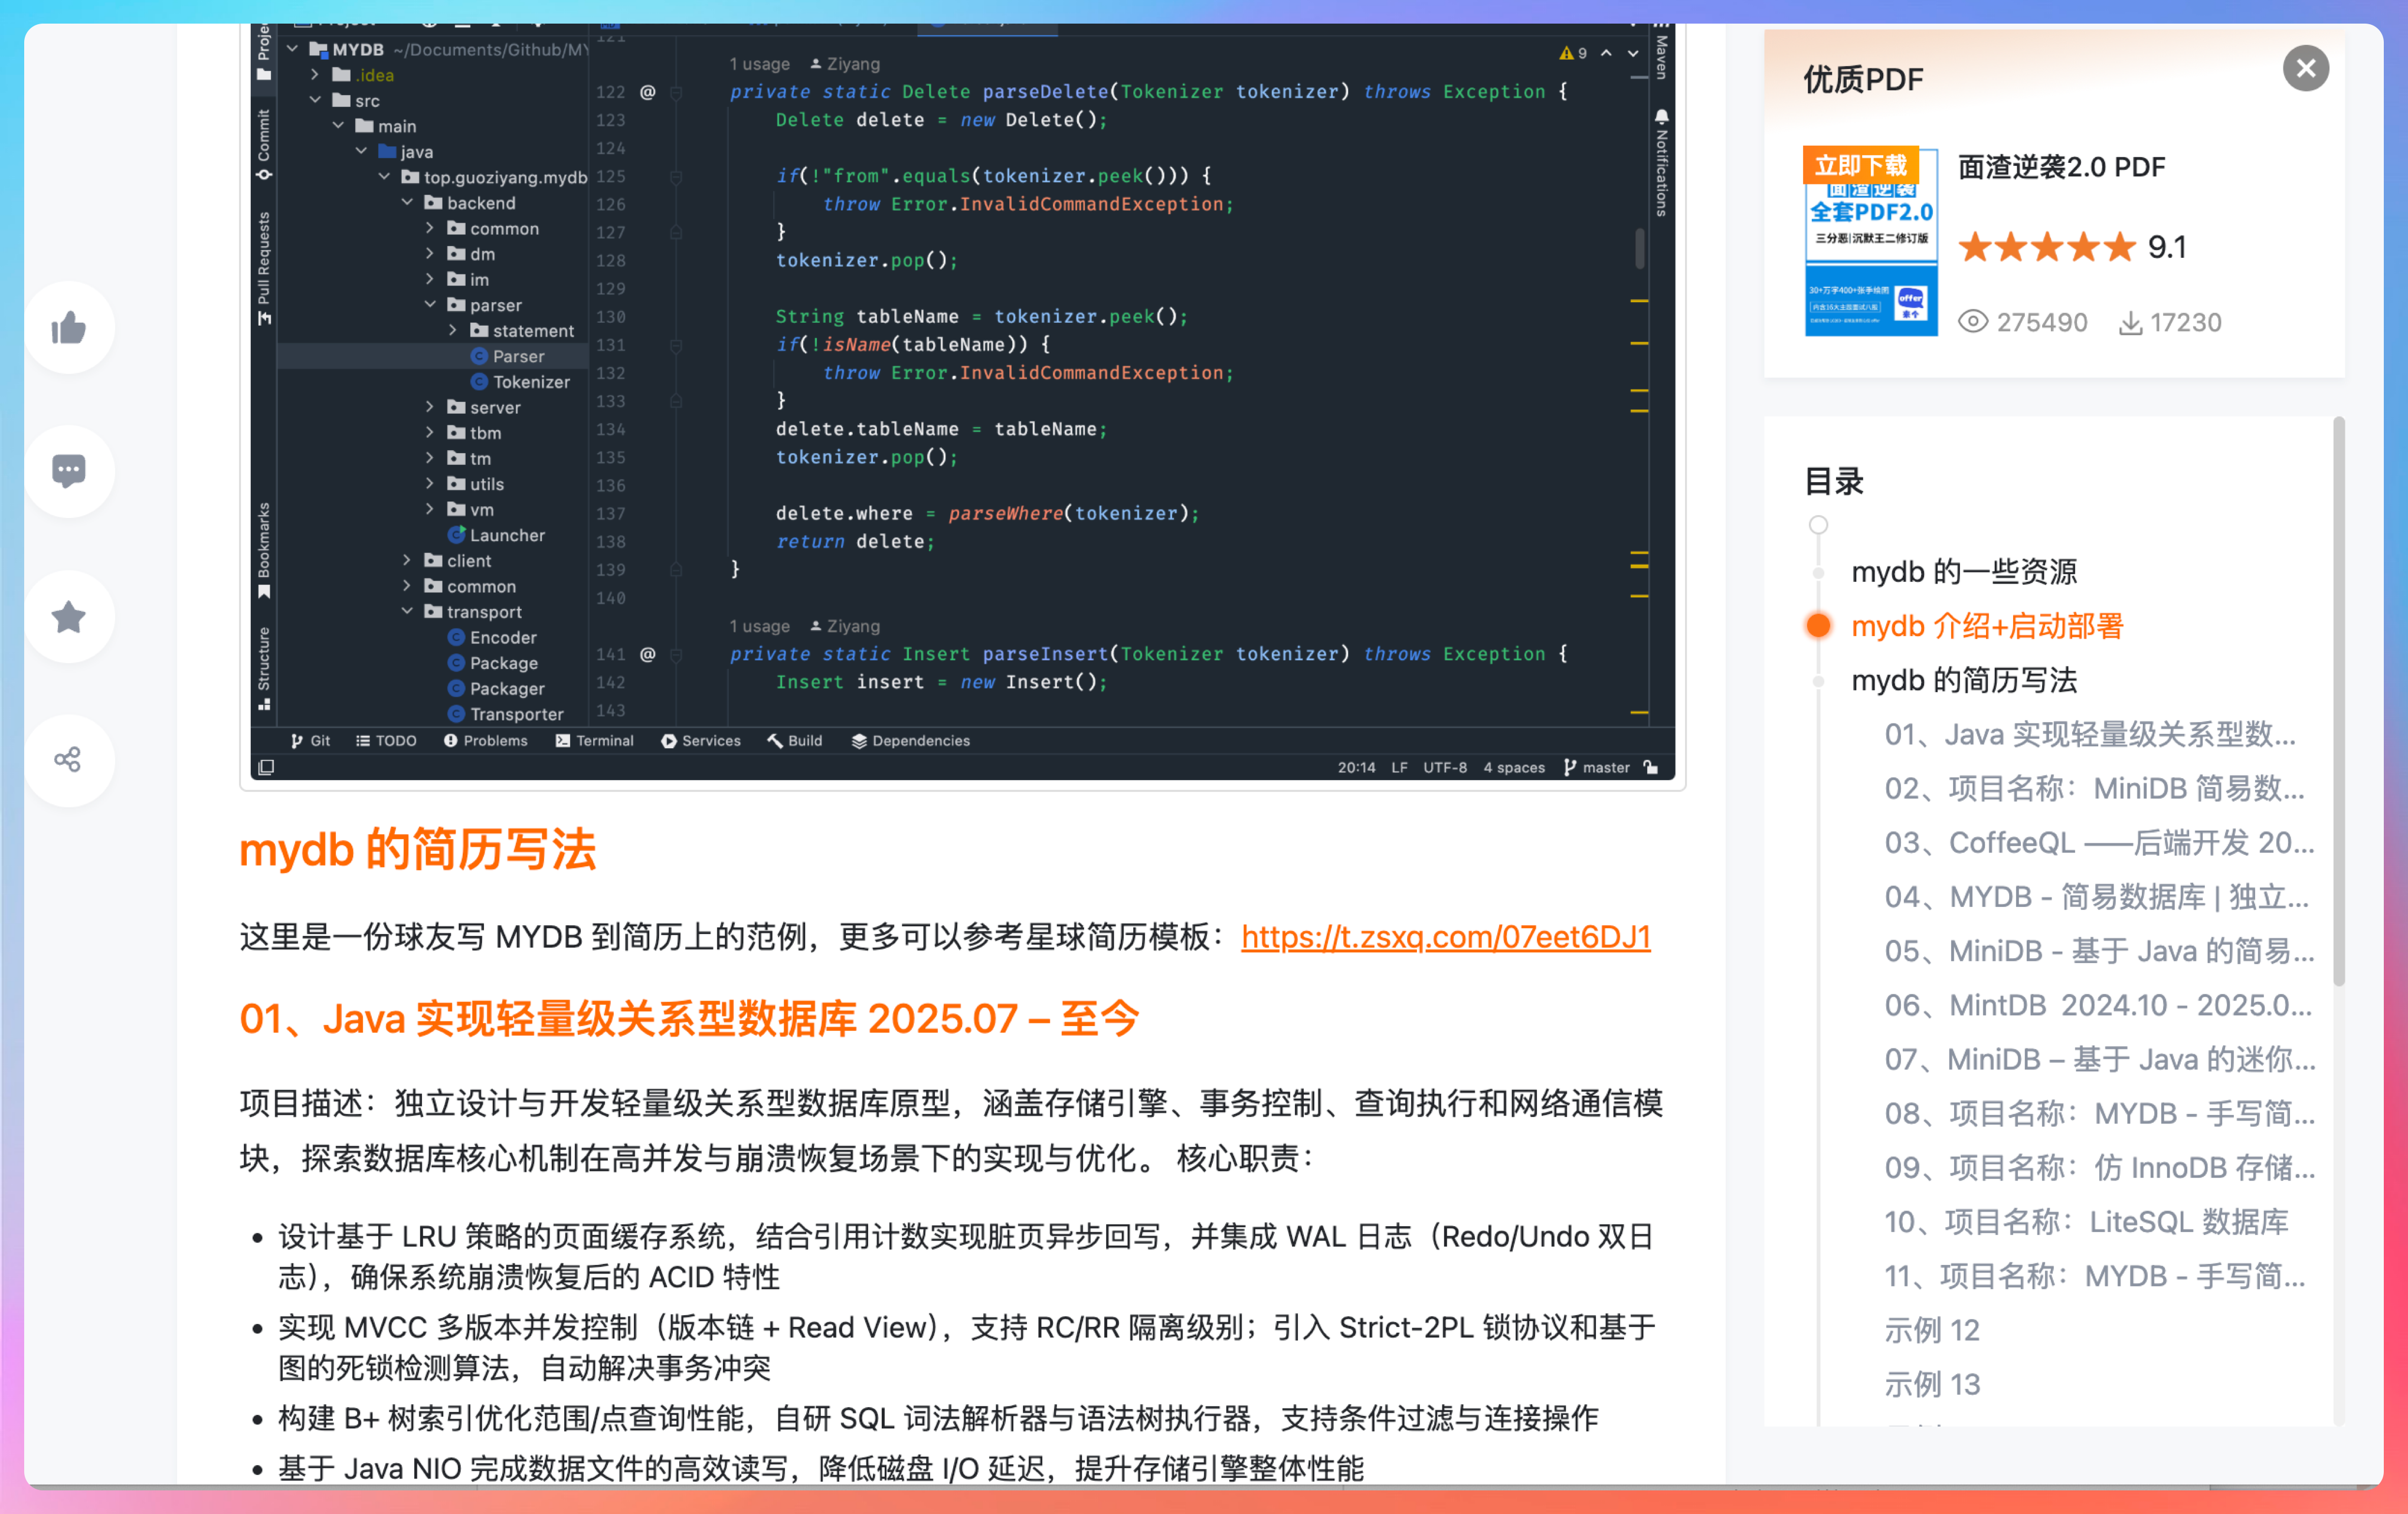Click the comment bubble icon
This screenshot has height=1514, width=2408.
(69, 470)
